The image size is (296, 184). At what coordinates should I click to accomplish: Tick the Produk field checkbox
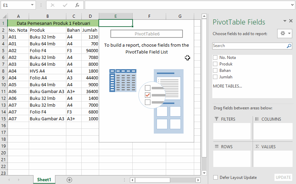point(215,64)
